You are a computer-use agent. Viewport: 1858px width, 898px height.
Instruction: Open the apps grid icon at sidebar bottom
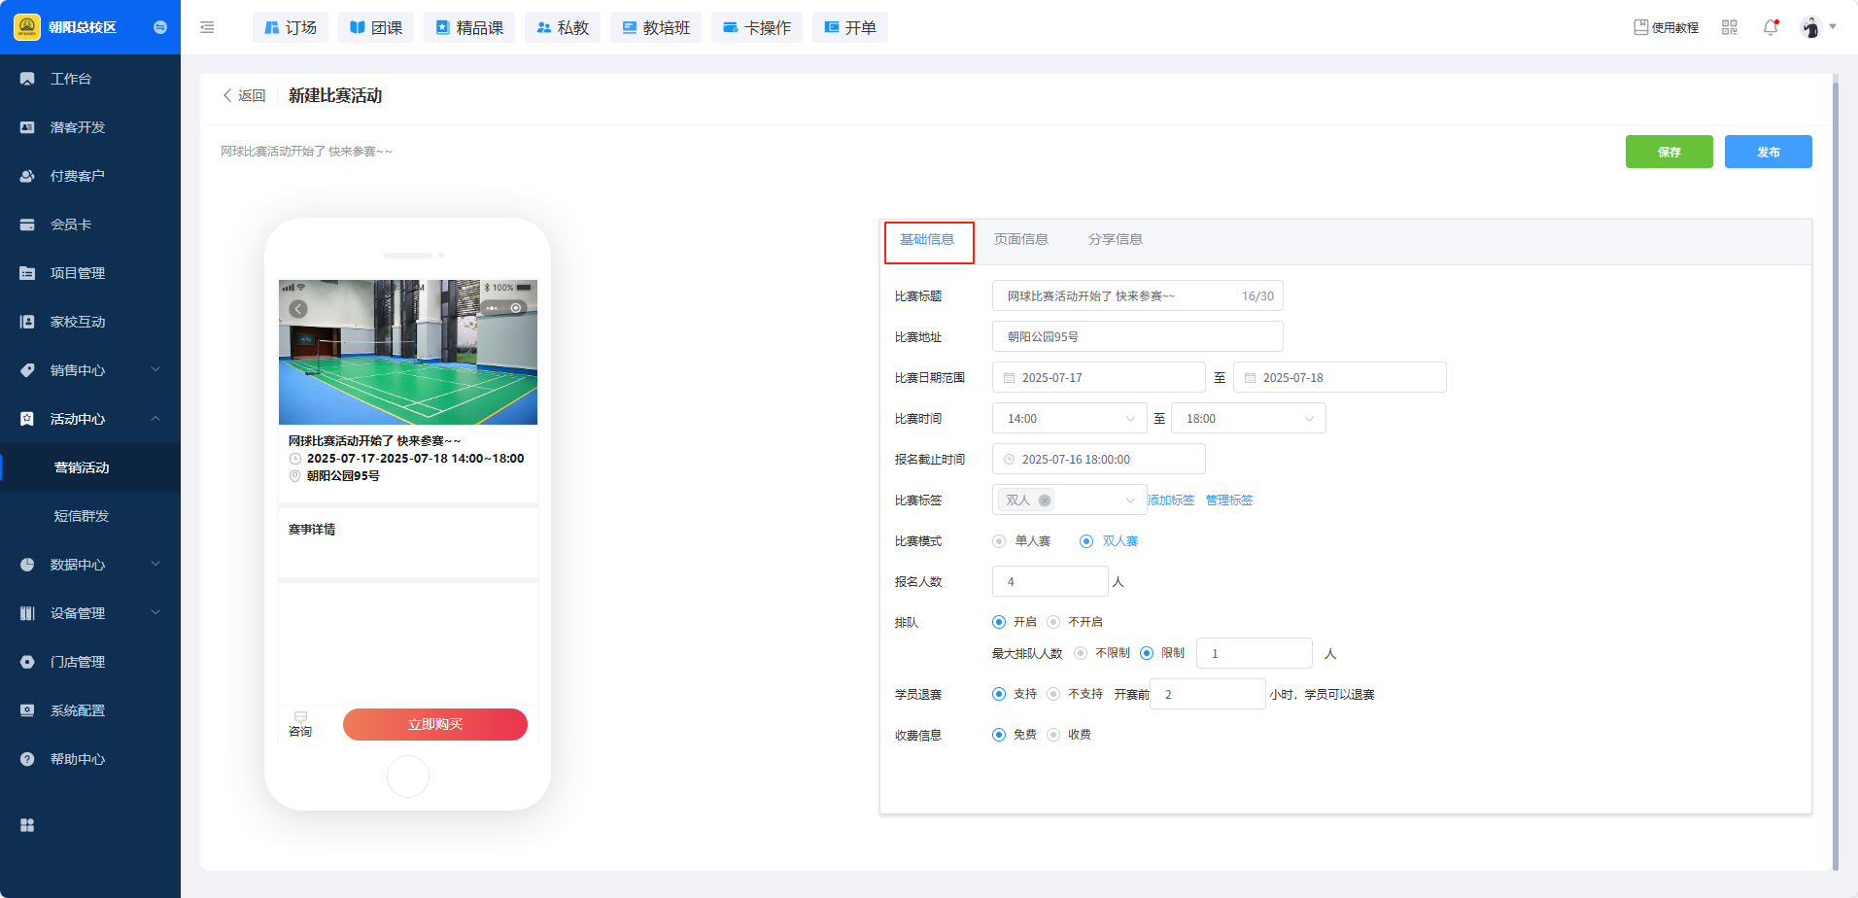(x=27, y=825)
